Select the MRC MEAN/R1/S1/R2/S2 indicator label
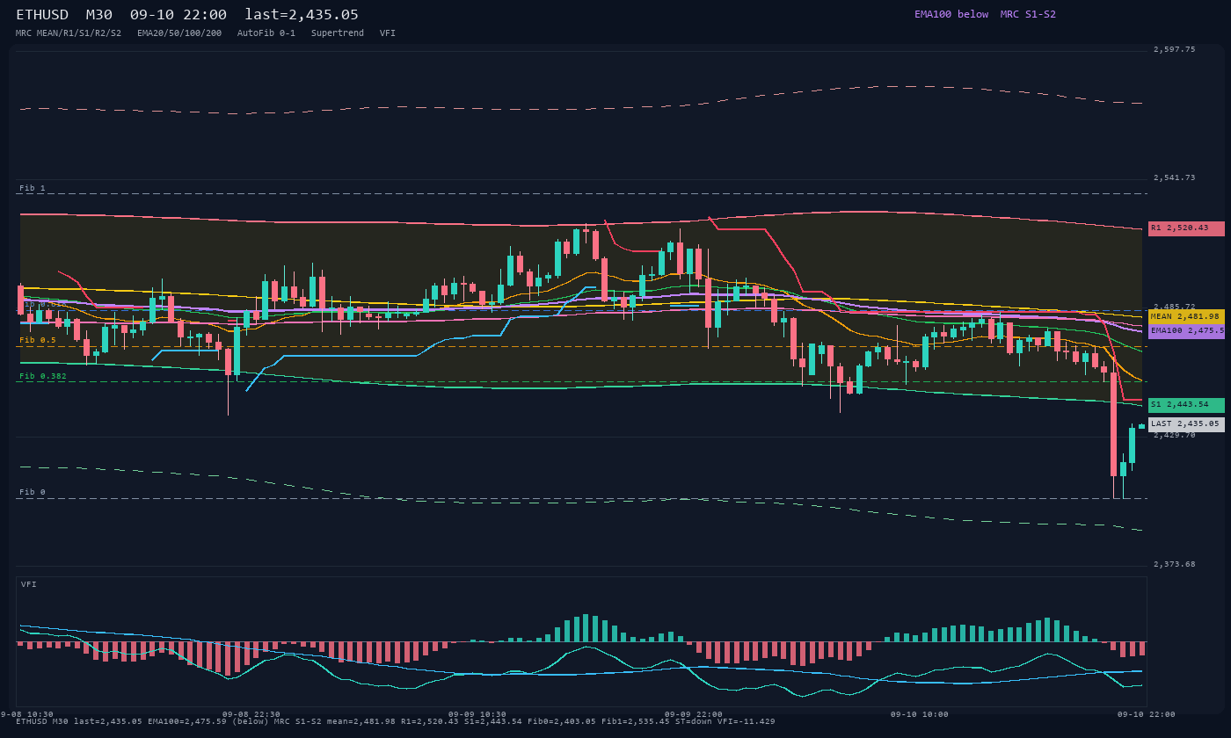 [69, 33]
